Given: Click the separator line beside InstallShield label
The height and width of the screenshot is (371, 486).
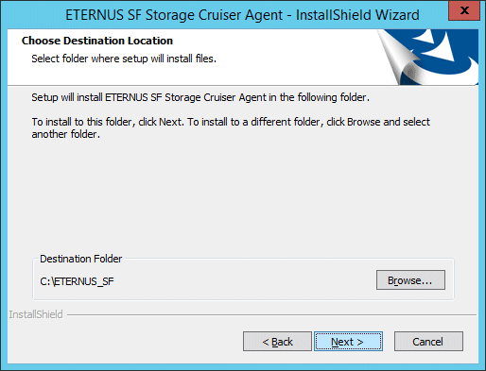Looking at the screenshot, I should pyautogui.click(x=271, y=314).
